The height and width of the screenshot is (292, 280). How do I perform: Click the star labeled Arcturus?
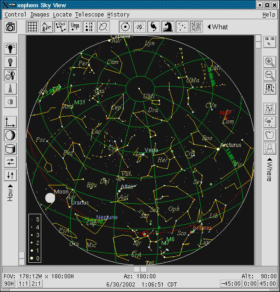click(x=218, y=149)
